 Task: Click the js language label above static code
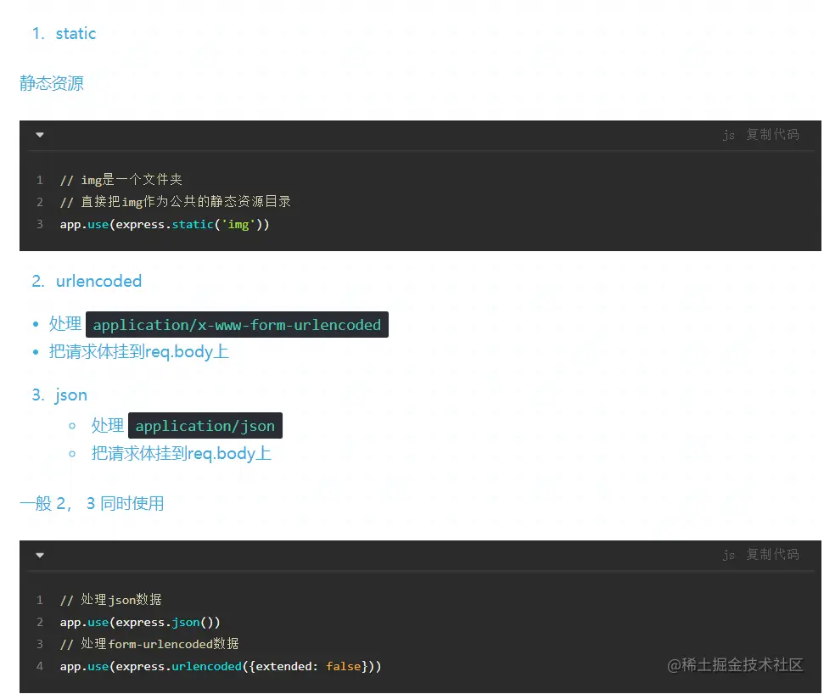728,135
